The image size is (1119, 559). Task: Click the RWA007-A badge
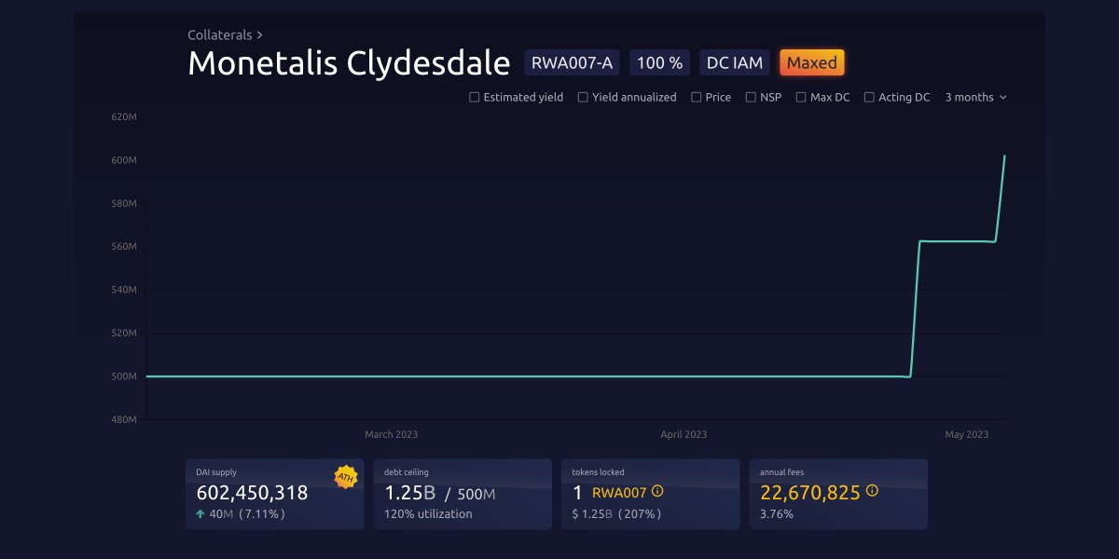coord(572,63)
